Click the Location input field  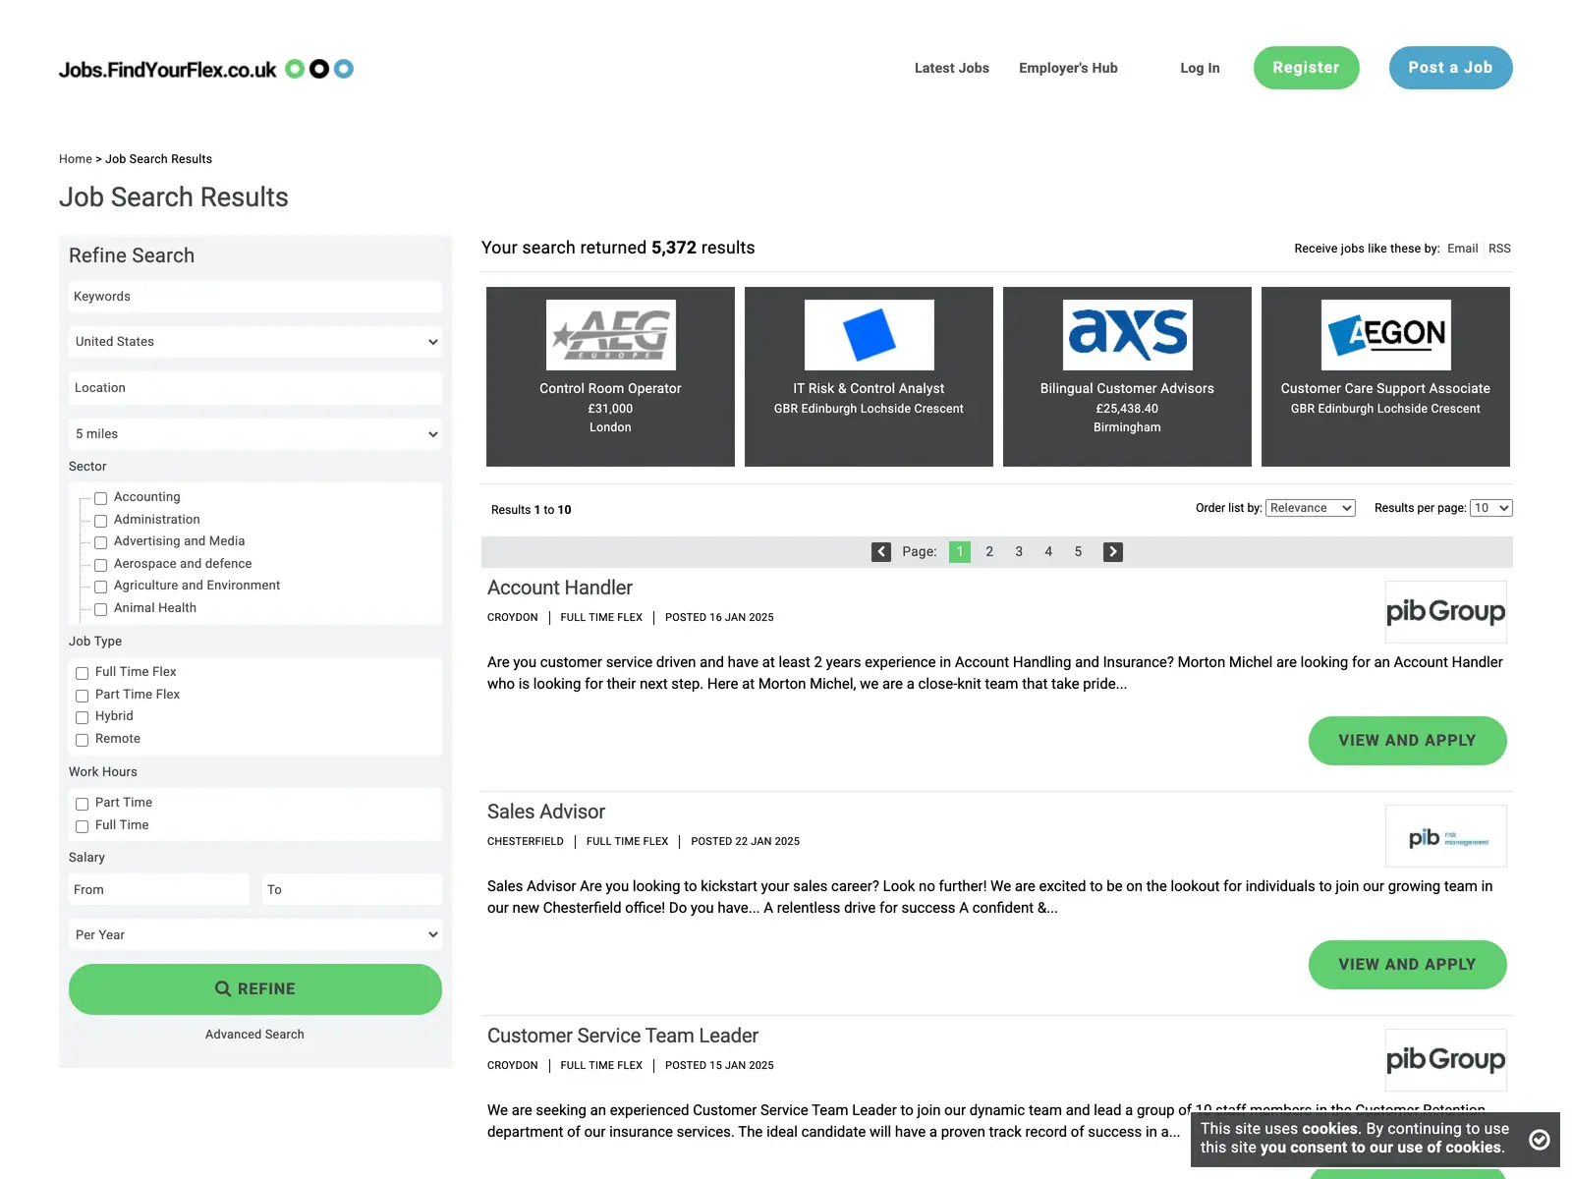(255, 388)
